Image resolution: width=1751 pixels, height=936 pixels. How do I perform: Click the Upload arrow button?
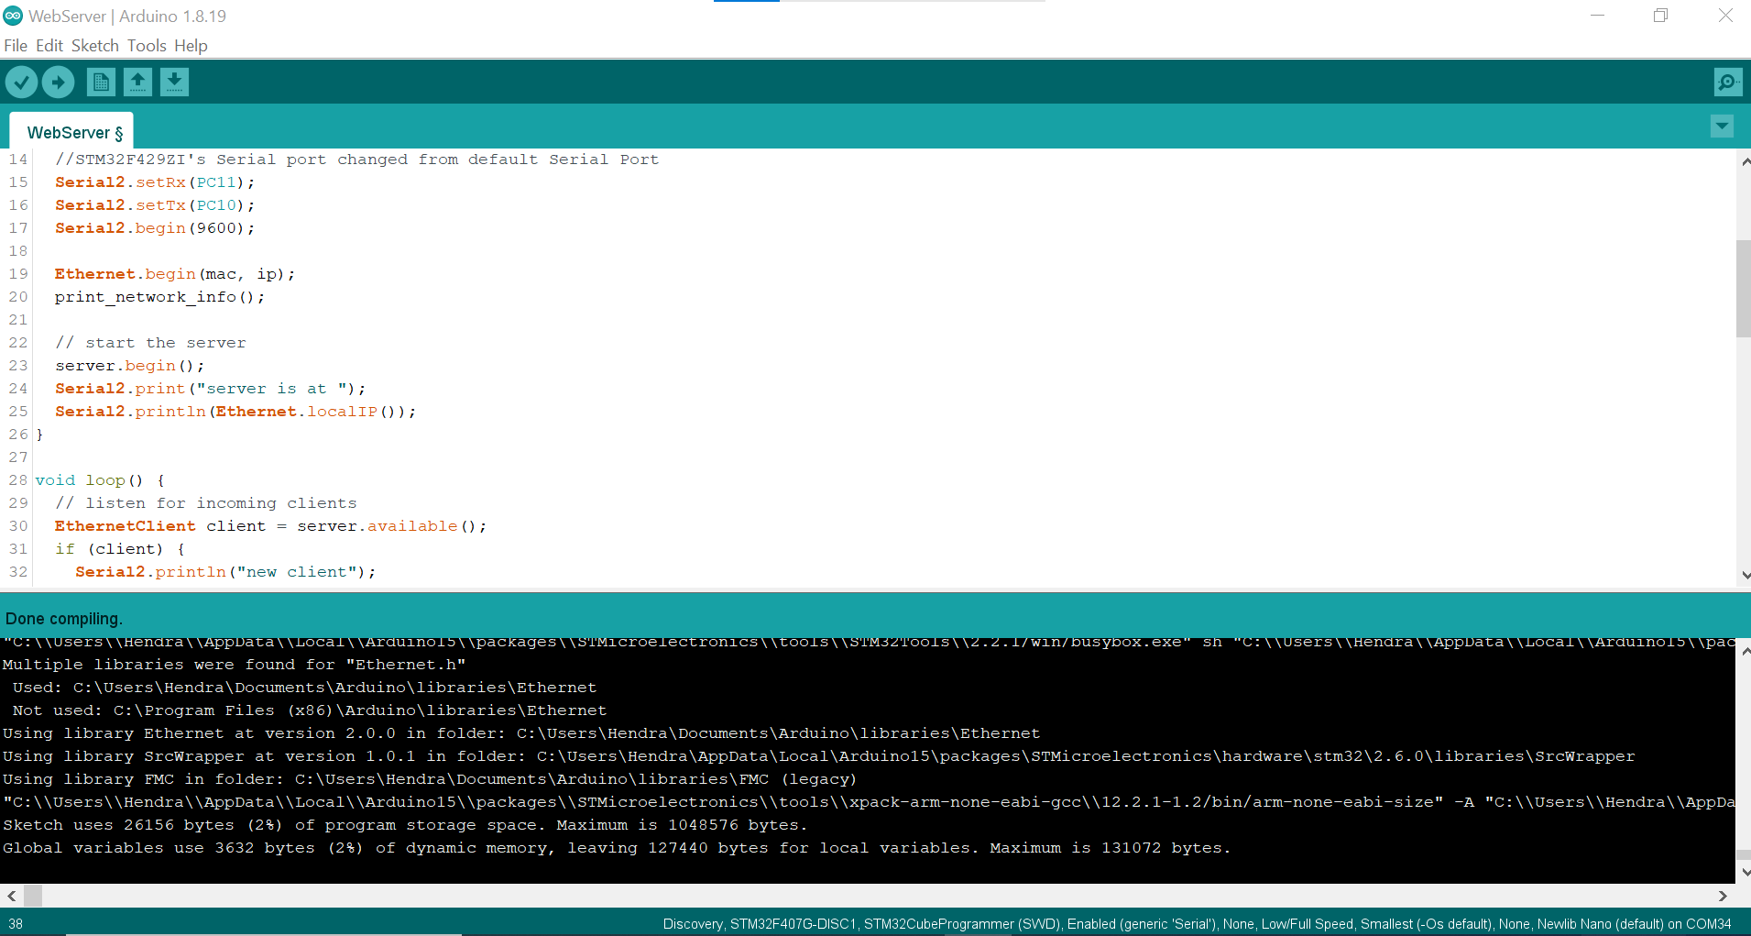[59, 83]
